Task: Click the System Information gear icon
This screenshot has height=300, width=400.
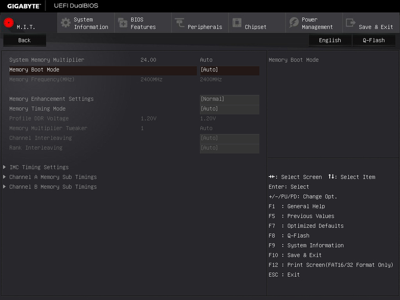Action: point(65,23)
